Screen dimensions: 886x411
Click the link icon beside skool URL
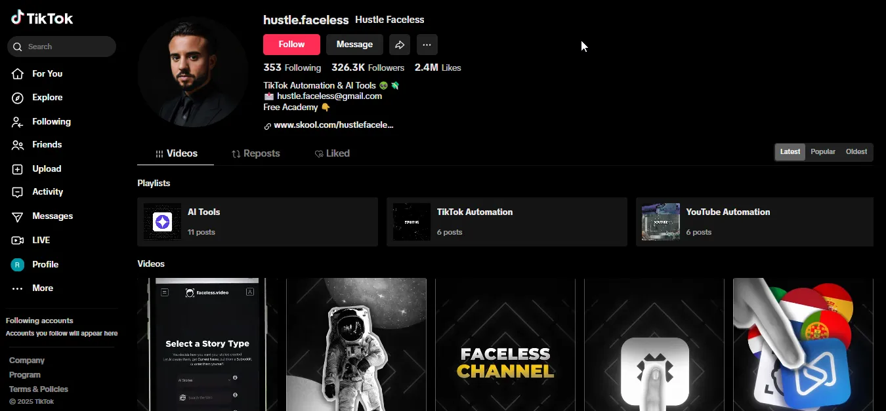point(267,126)
